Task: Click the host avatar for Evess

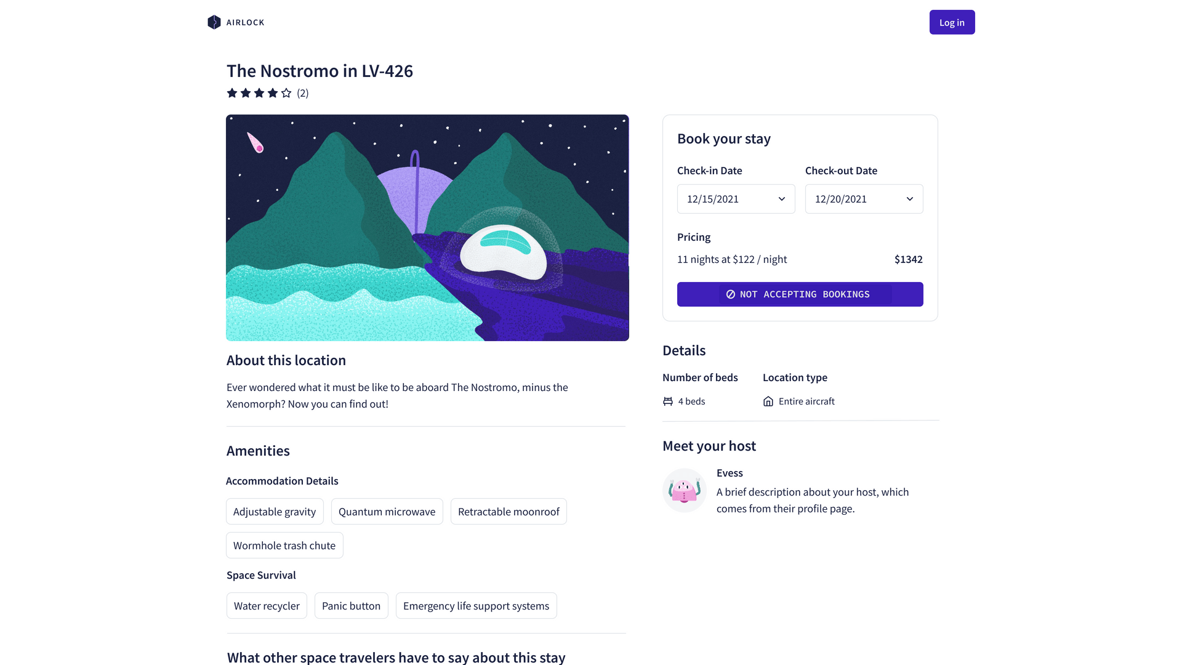Action: click(684, 491)
